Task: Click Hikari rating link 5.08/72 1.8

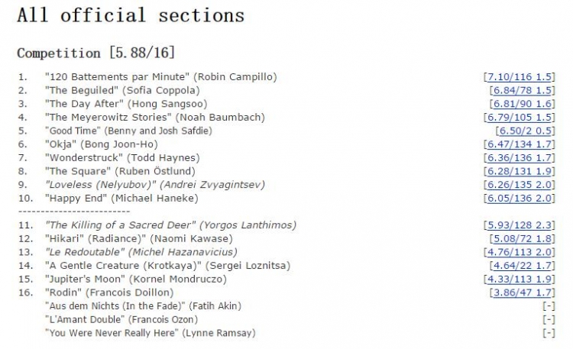Action: (x=523, y=238)
